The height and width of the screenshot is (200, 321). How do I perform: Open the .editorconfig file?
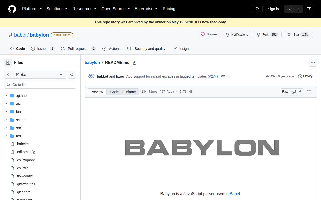26,152
